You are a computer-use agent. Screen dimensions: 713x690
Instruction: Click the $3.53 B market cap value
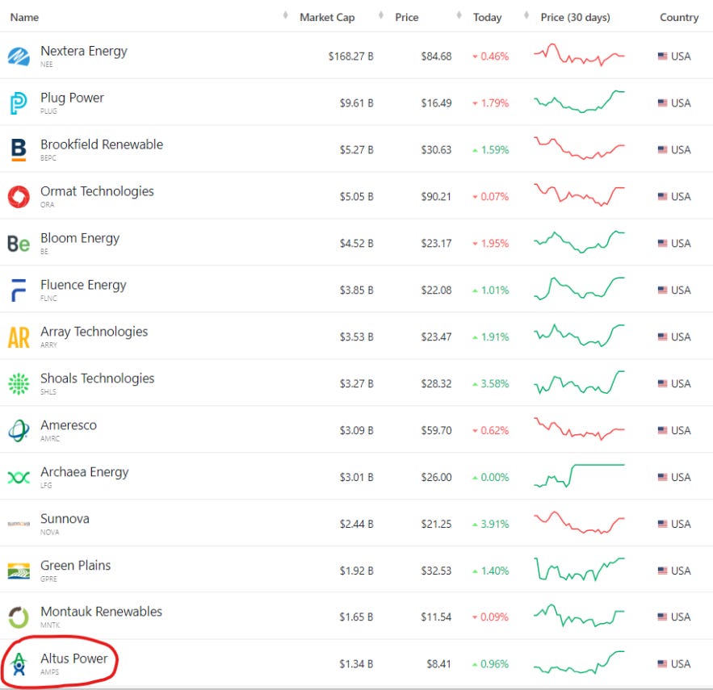(357, 337)
